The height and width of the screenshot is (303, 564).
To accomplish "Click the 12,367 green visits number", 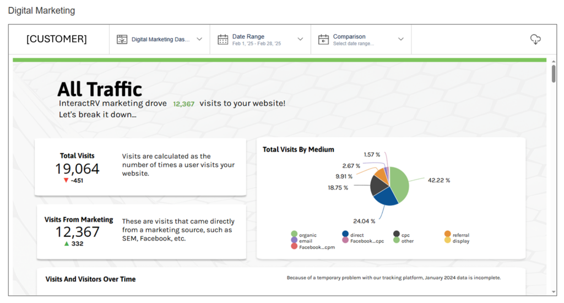I will (x=183, y=104).
